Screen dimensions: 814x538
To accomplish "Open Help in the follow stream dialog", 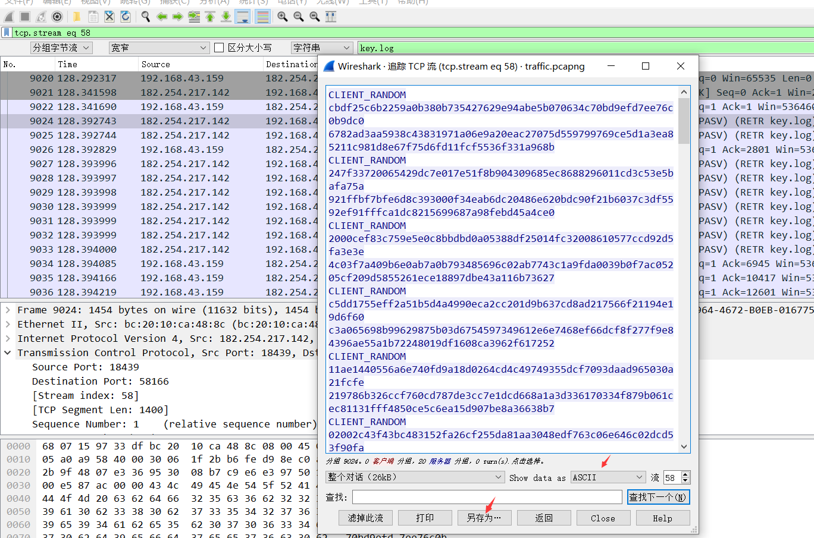I will click(663, 518).
